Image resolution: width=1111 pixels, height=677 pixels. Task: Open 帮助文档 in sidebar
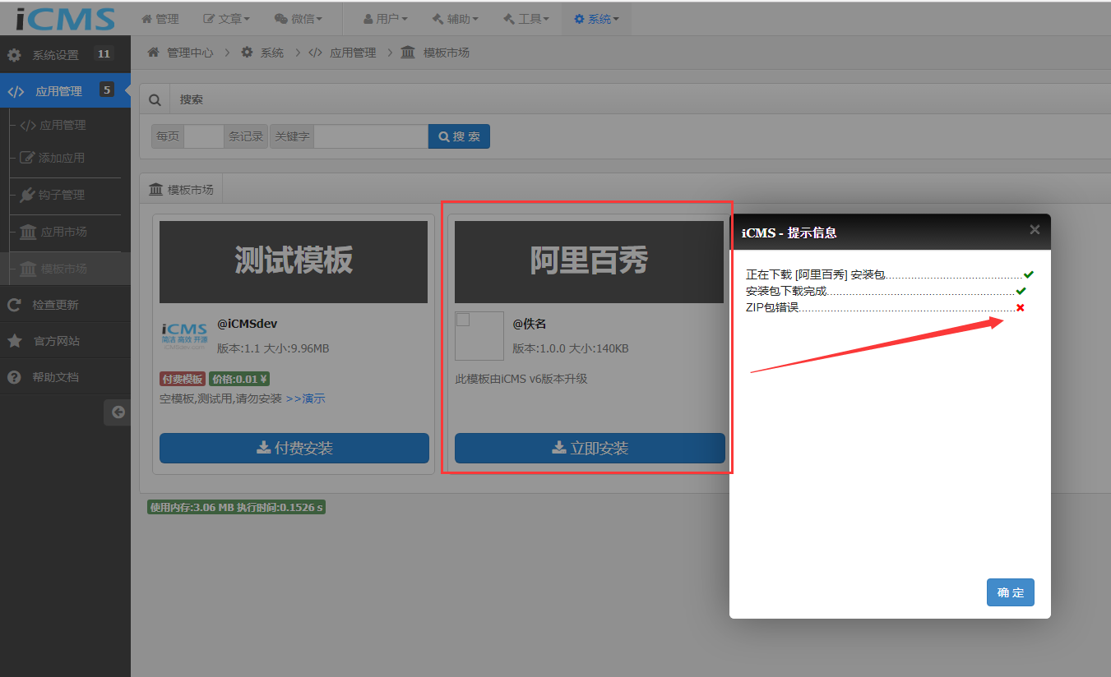point(65,377)
